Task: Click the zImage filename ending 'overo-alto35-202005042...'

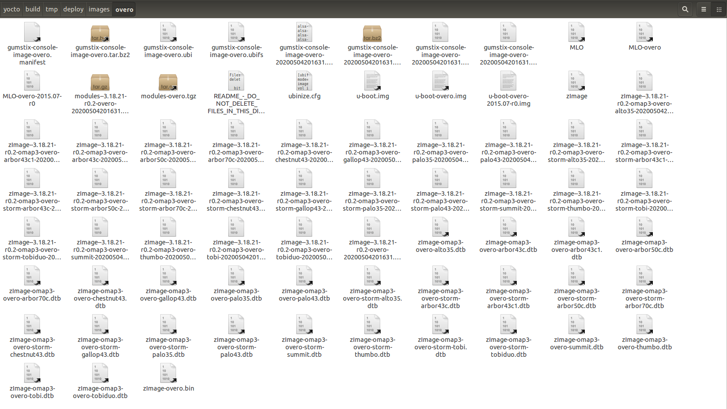Action: click(644, 104)
